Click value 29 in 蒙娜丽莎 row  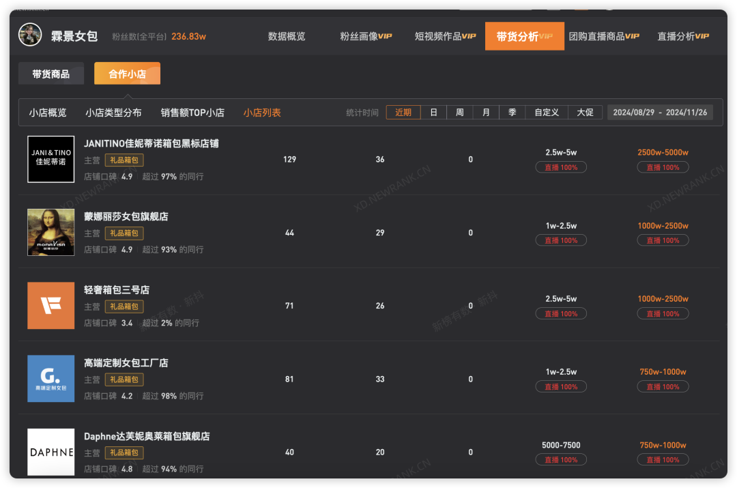coord(380,233)
